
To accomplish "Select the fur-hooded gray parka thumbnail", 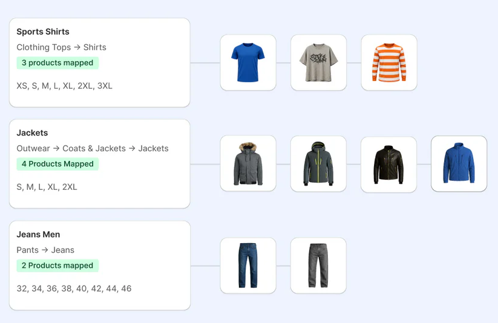I will [248, 163].
